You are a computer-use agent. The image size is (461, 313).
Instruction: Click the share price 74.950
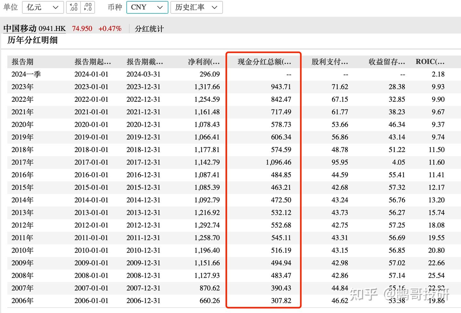coord(82,28)
